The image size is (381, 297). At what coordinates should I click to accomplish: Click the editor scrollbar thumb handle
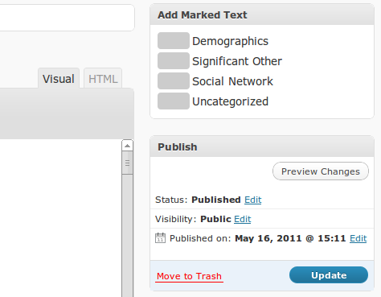pos(127,163)
